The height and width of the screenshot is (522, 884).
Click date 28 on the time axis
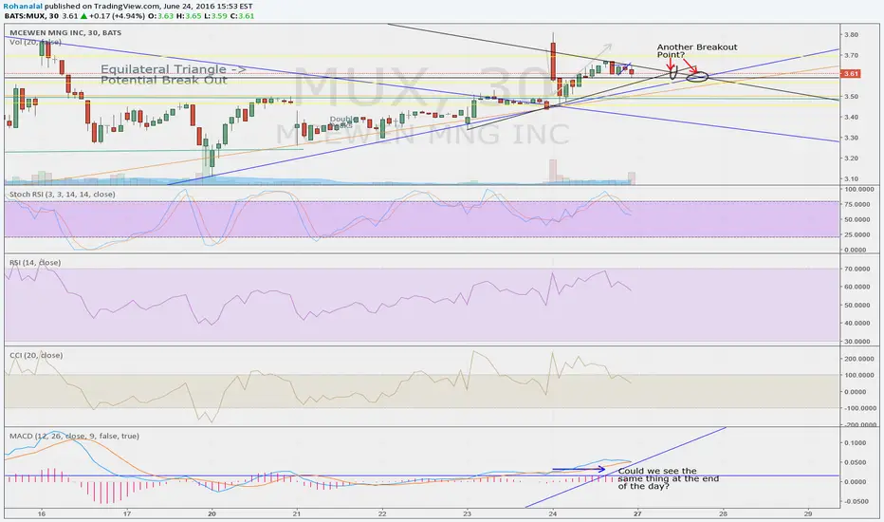tap(723, 513)
